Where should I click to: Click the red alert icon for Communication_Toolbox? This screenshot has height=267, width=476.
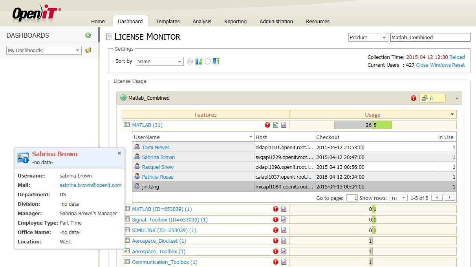click(x=276, y=262)
